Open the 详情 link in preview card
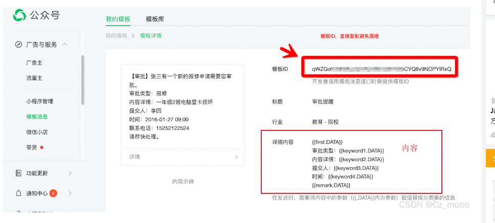Viewport: 495px width, 223px height. (134, 157)
